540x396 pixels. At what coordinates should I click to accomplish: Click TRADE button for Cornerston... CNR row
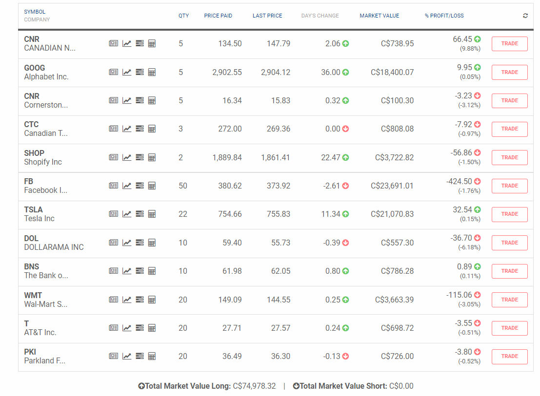coord(509,100)
